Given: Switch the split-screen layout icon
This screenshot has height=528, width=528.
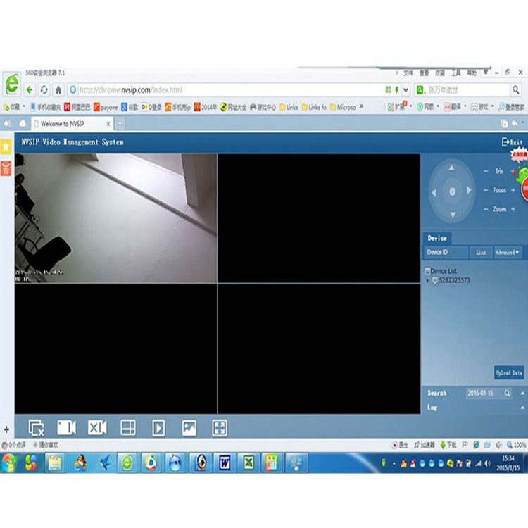Looking at the screenshot, I should (x=128, y=427).
